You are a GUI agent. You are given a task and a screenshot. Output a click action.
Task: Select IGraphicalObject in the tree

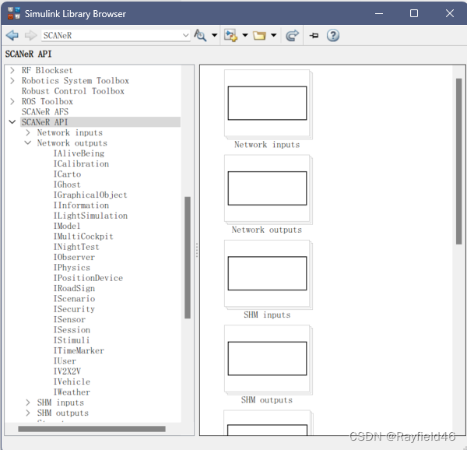[x=90, y=195]
